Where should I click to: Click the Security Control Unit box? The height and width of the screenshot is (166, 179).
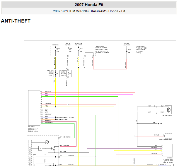[34, 108]
